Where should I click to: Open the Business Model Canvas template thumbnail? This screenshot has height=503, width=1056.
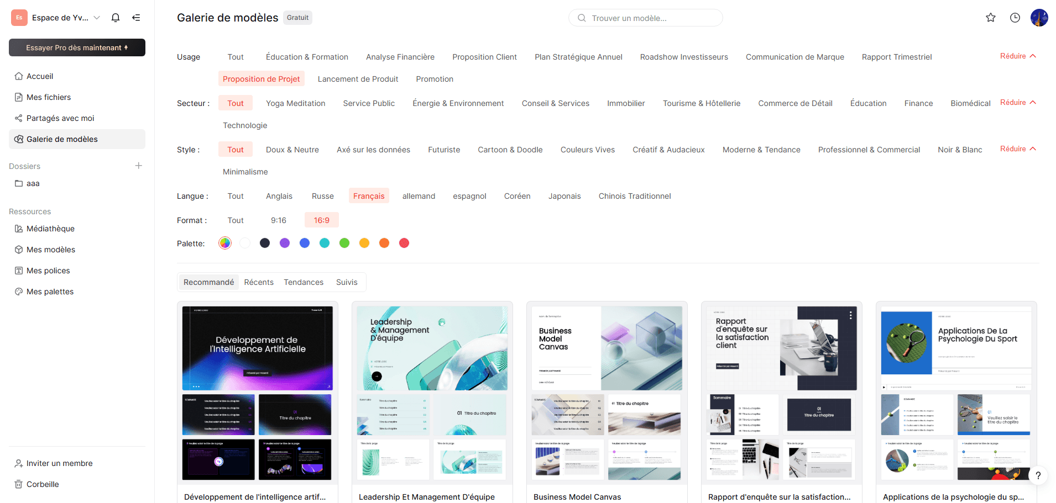pyautogui.click(x=607, y=393)
